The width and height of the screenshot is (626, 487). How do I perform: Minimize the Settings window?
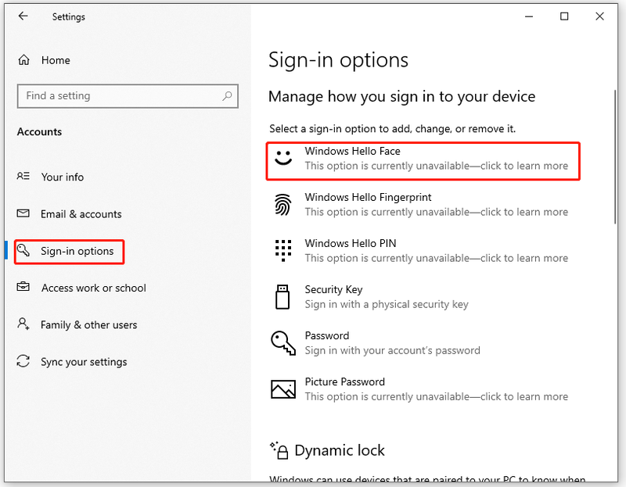click(x=529, y=16)
